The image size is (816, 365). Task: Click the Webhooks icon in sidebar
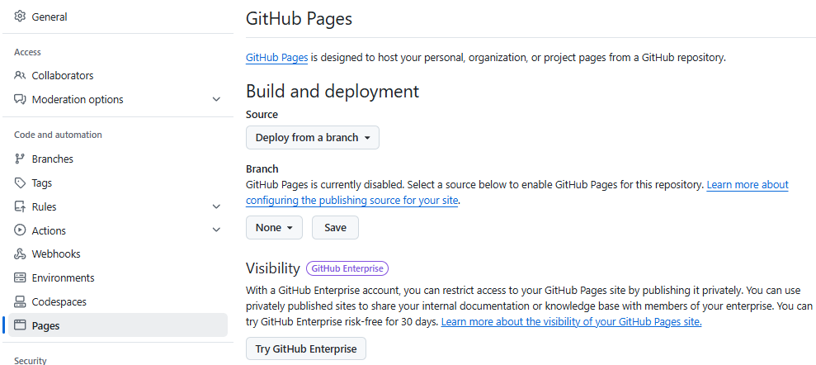21,254
